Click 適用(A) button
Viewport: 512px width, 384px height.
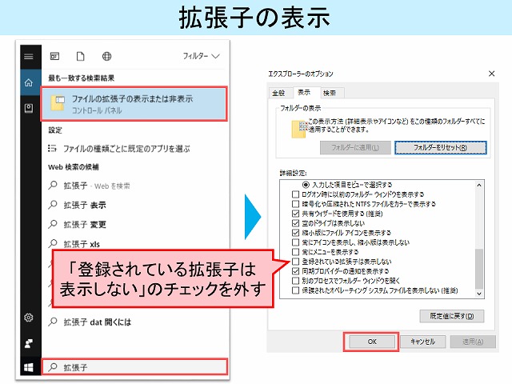click(x=473, y=342)
